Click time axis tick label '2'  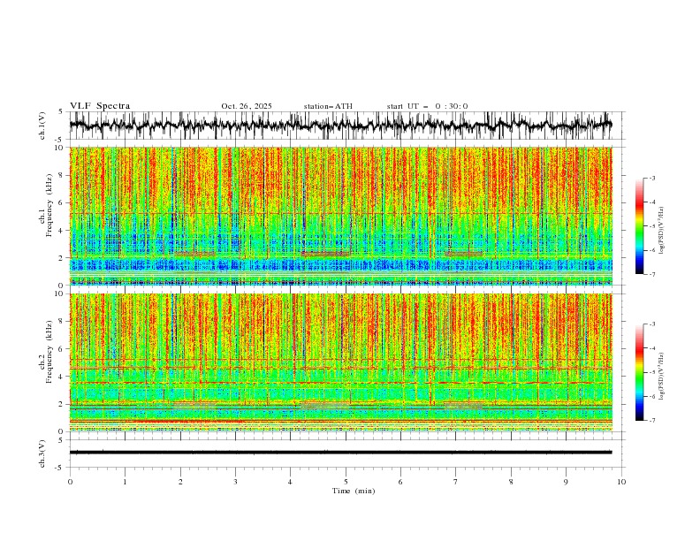[x=180, y=482]
